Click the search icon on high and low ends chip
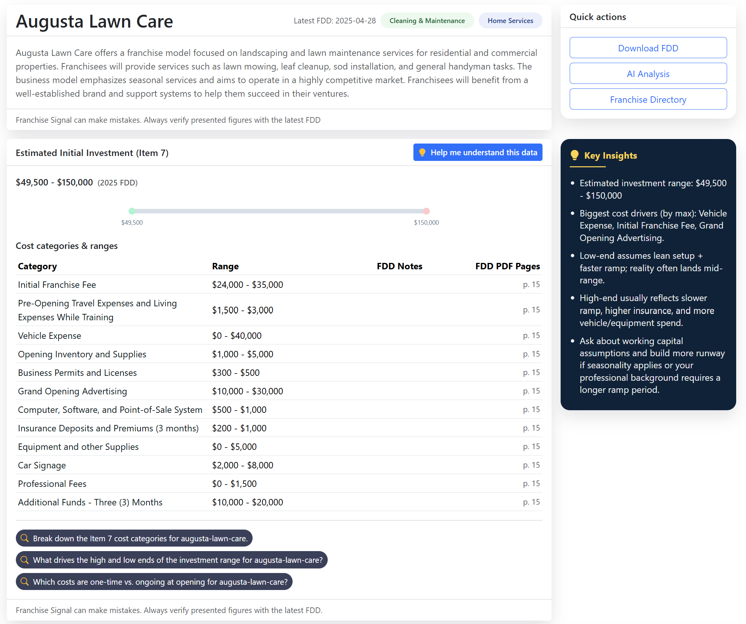This screenshot has height=624, width=746. pyautogui.click(x=25, y=560)
